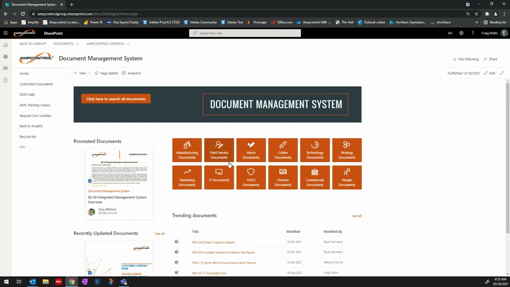
Task: Open FRM-545 Diesel Inspection Report
Action: coord(213,242)
